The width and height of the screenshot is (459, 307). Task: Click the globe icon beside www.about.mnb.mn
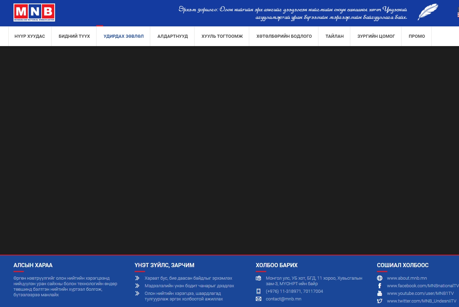pos(380,278)
